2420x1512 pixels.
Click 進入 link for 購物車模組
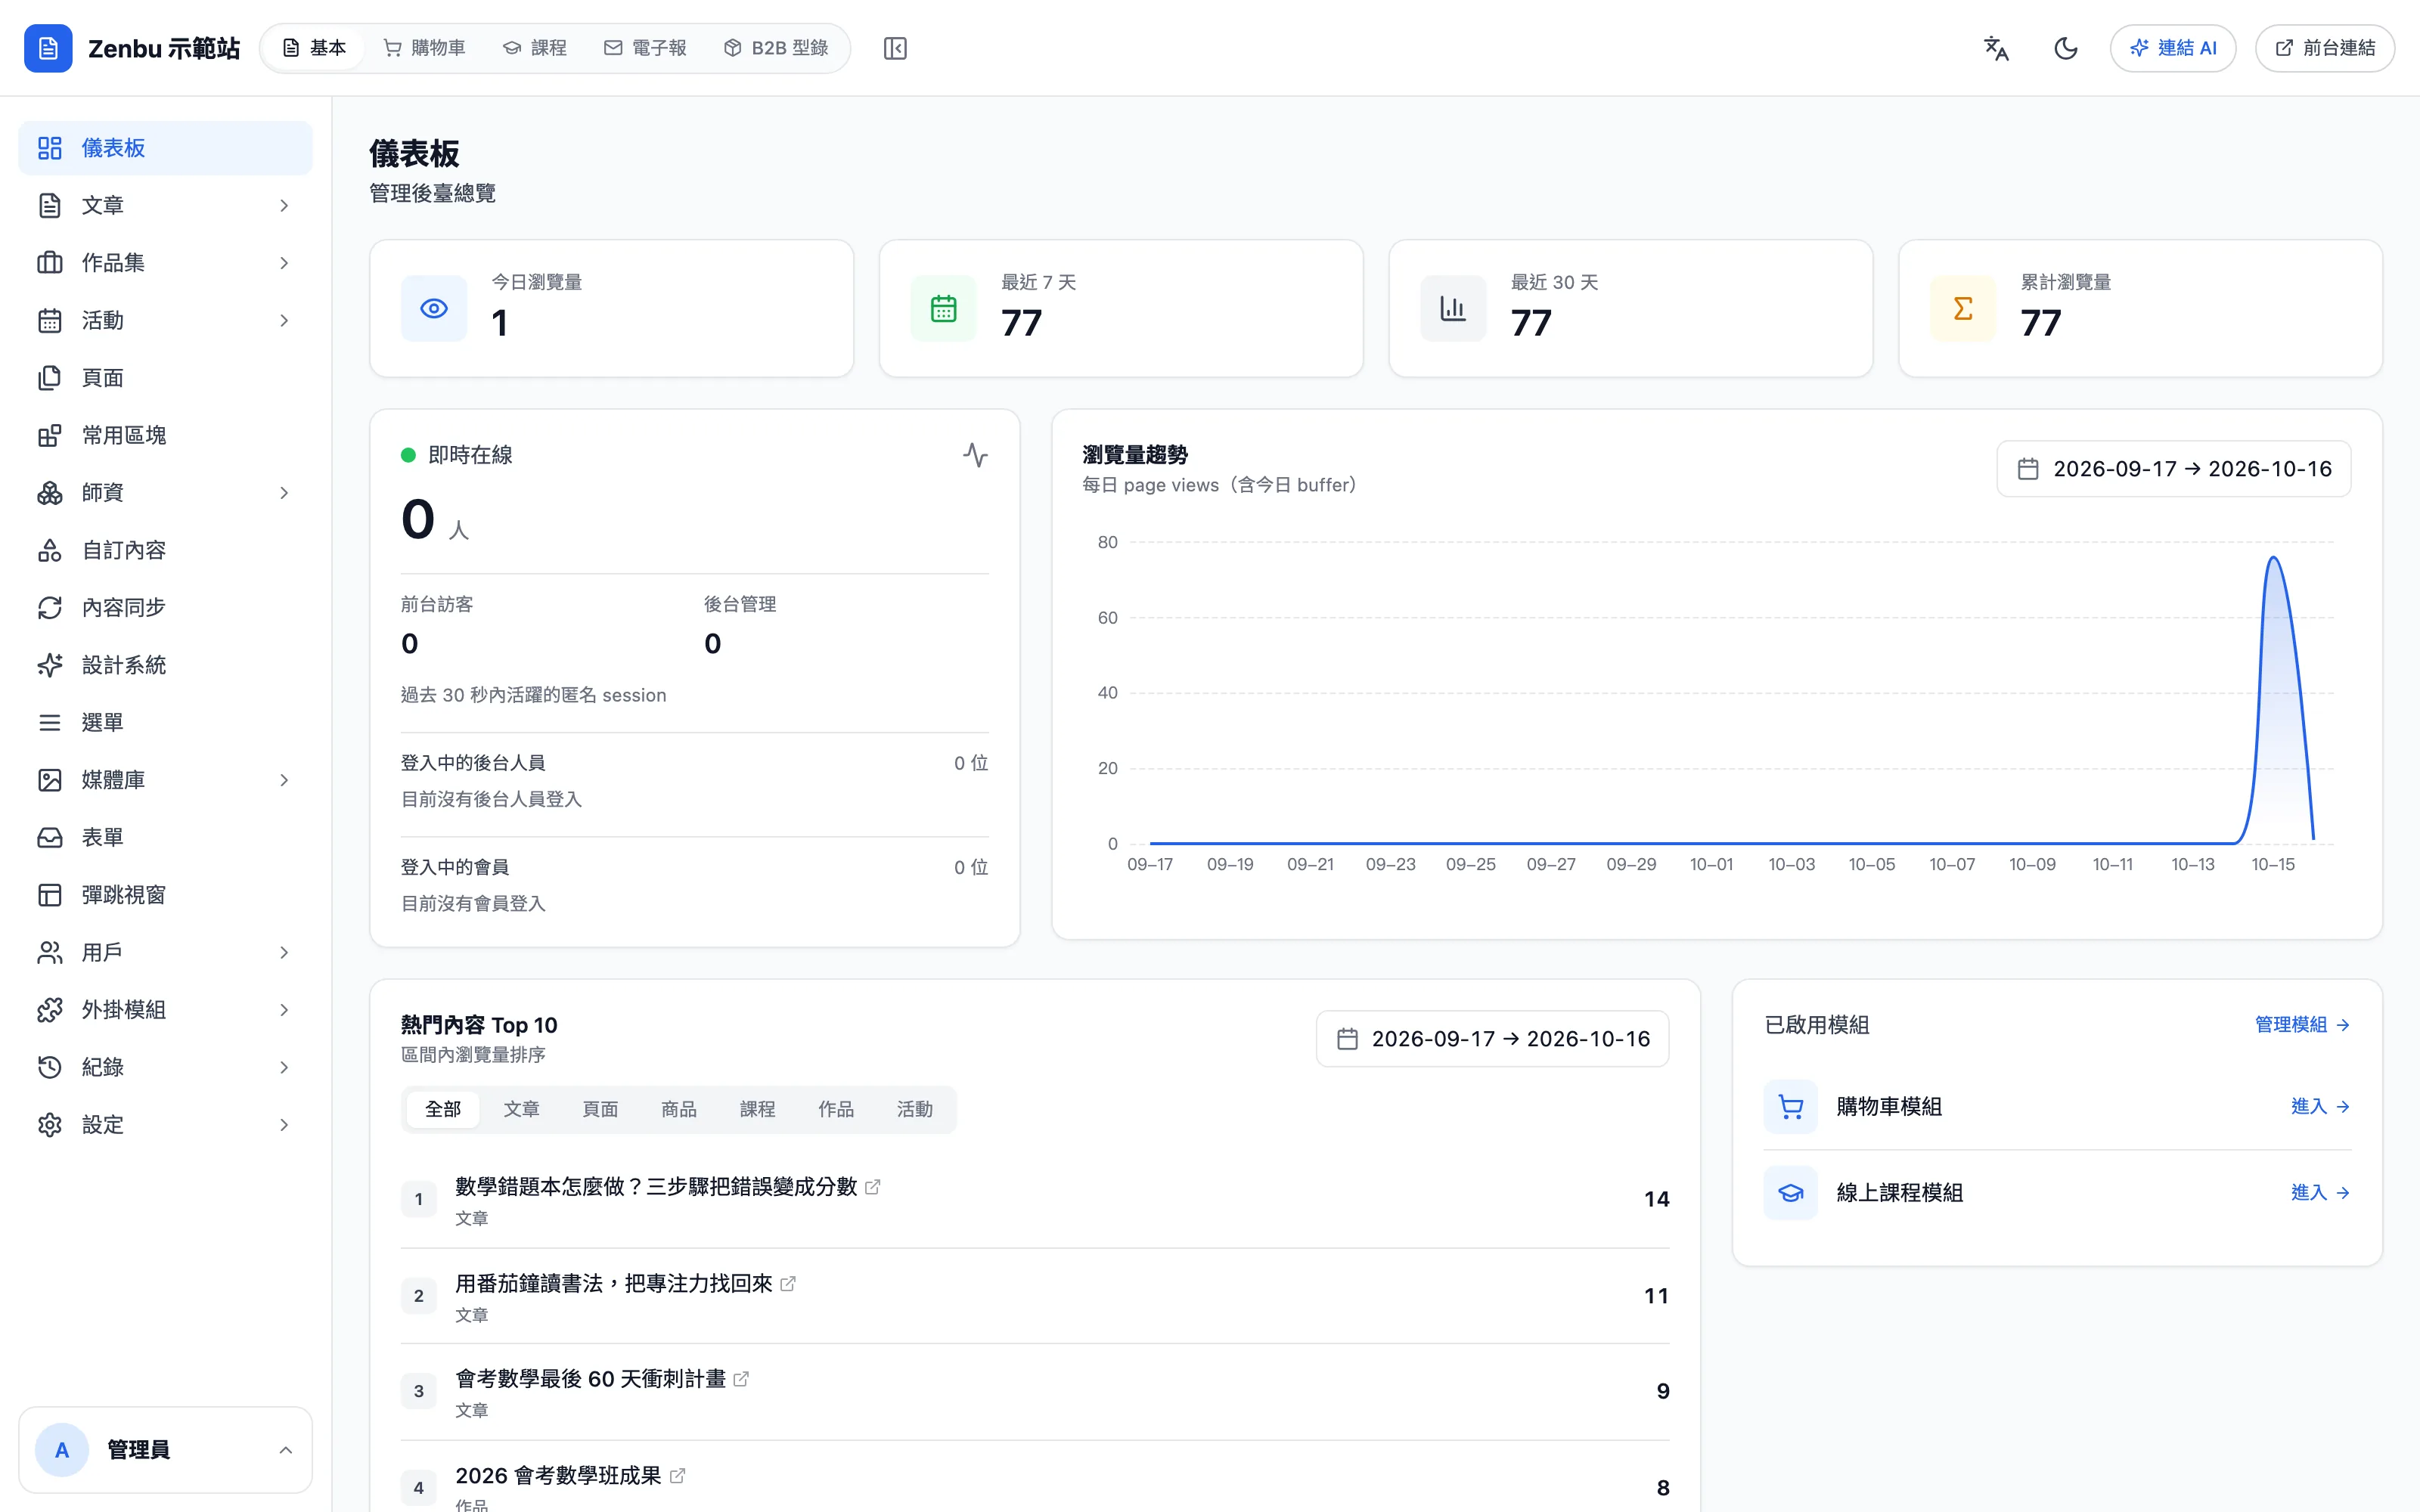2320,1106
